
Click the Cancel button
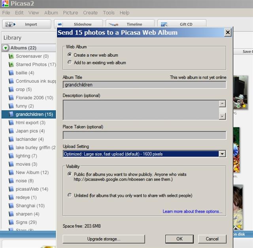pos(212,239)
